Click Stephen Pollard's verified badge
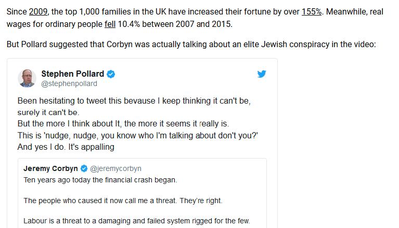 [x=111, y=74]
